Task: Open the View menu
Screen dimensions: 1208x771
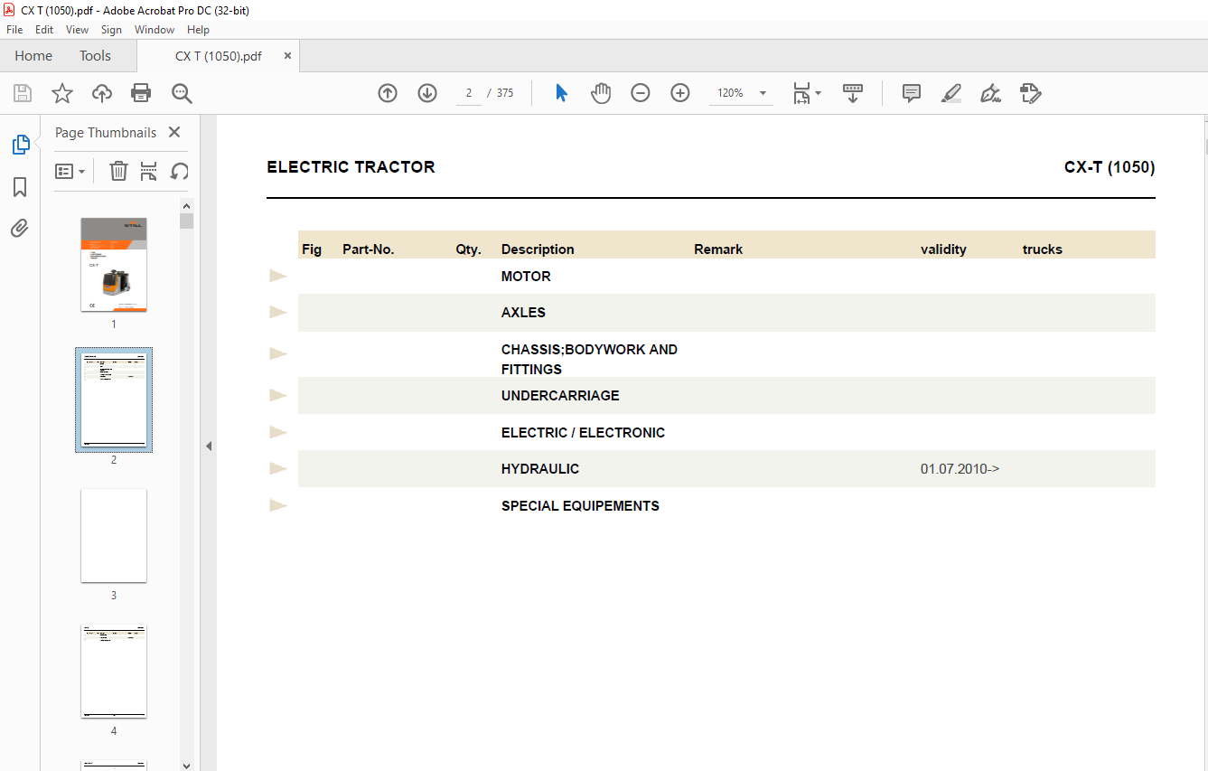Action: pyautogui.click(x=78, y=30)
